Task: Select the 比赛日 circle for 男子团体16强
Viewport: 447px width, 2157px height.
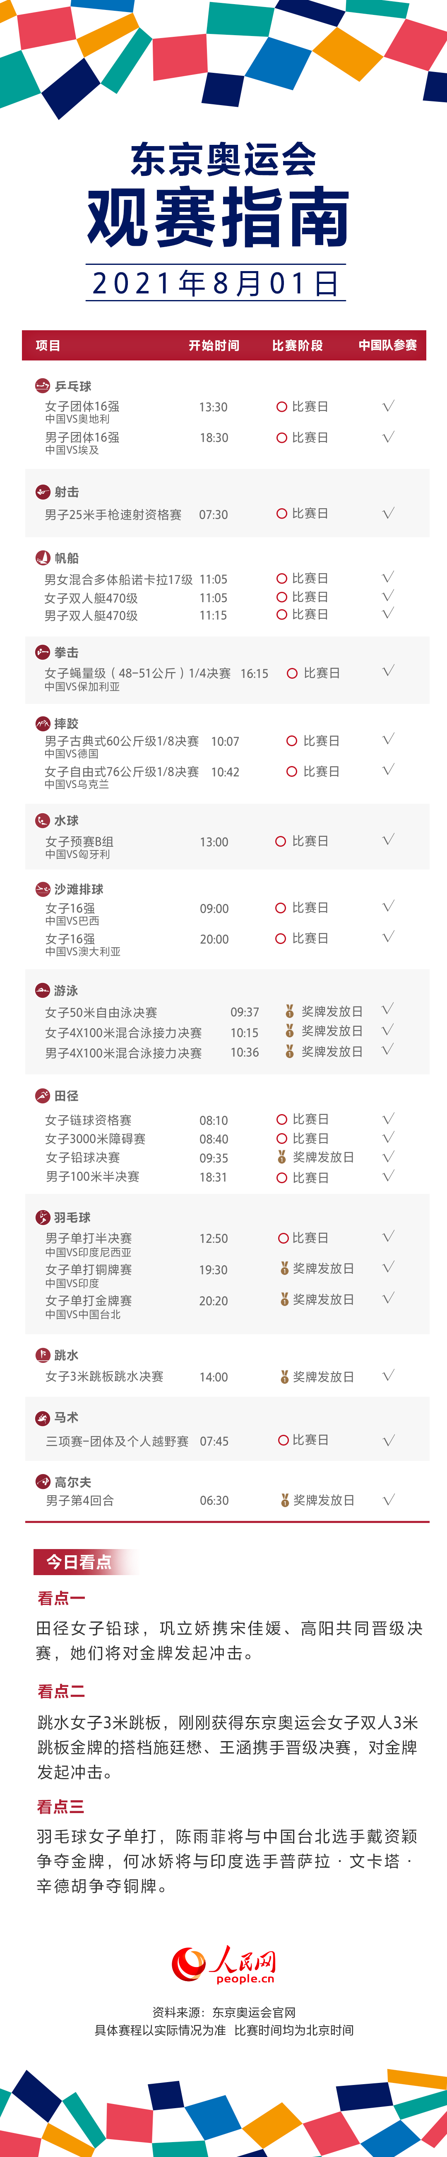Action: point(282,438)
